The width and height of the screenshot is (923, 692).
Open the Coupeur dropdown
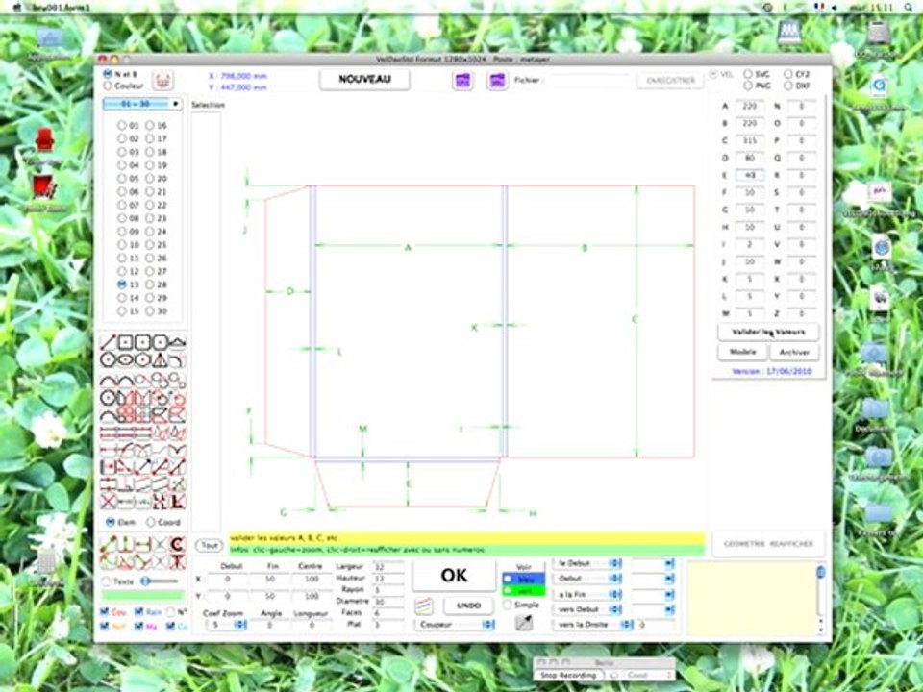pyautogui.click(x=455, y=625)
